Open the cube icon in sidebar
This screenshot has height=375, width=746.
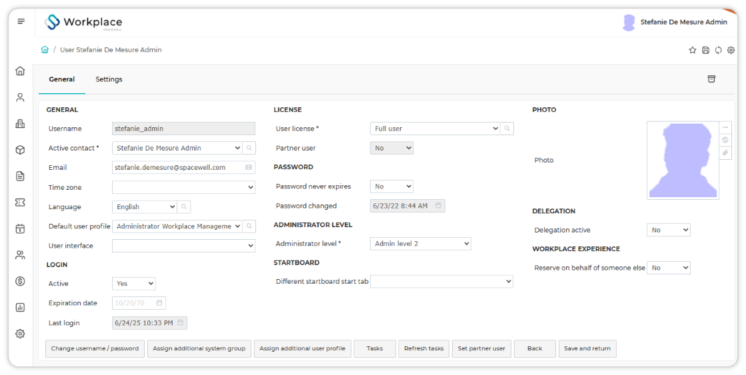[20, 150]
